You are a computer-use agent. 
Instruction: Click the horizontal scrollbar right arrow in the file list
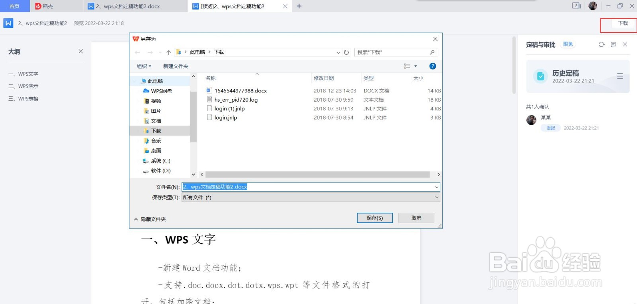click(x=439, y=175)
